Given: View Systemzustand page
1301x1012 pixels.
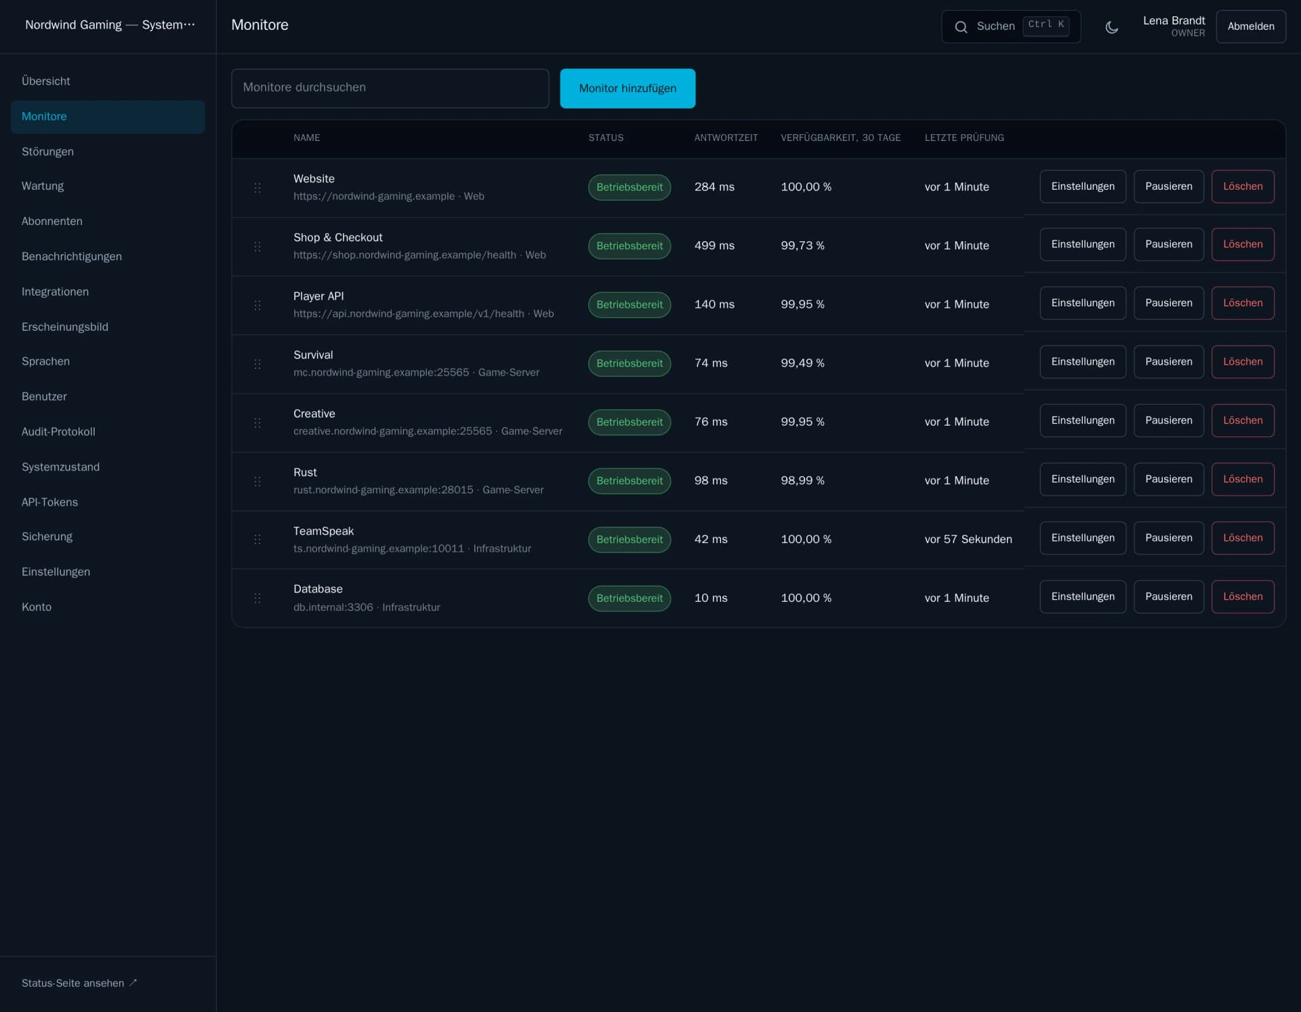Looking at the screenshot, I should 108,467.
